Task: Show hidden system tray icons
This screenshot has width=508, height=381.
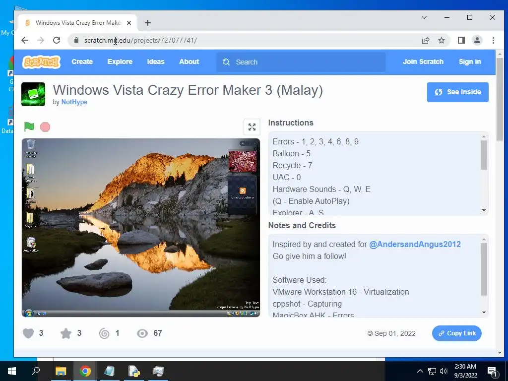Action: click(420, 371)
